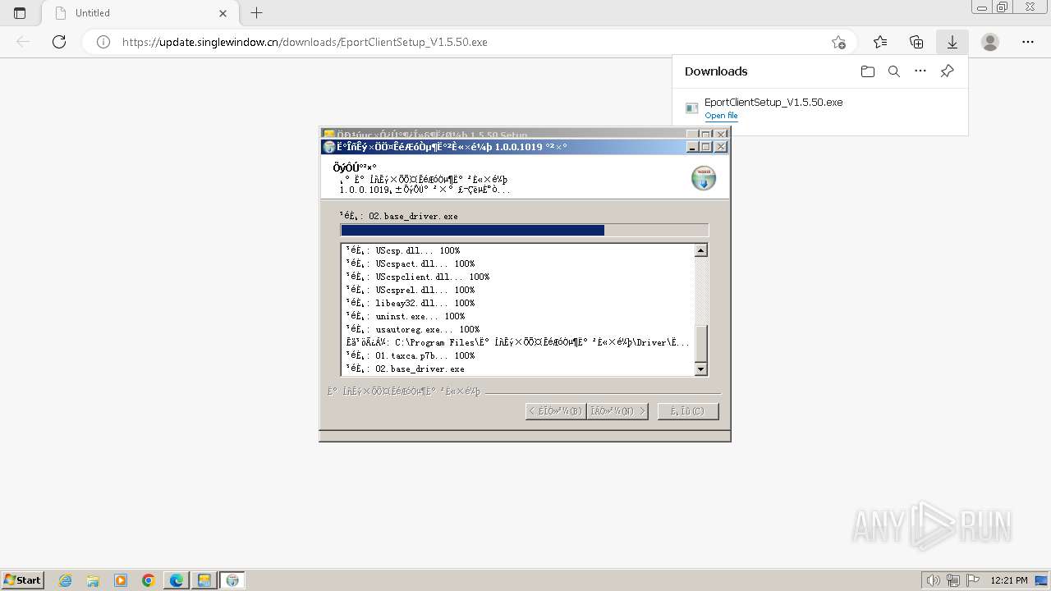1051x591 pixels.
Task: Click the installer globe download logo
Action: tap(704, 178)
